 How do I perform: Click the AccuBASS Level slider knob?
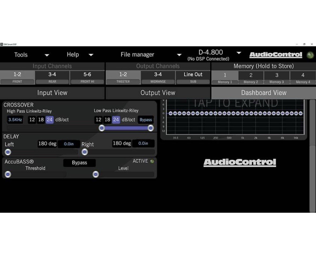tap(96, 174)
